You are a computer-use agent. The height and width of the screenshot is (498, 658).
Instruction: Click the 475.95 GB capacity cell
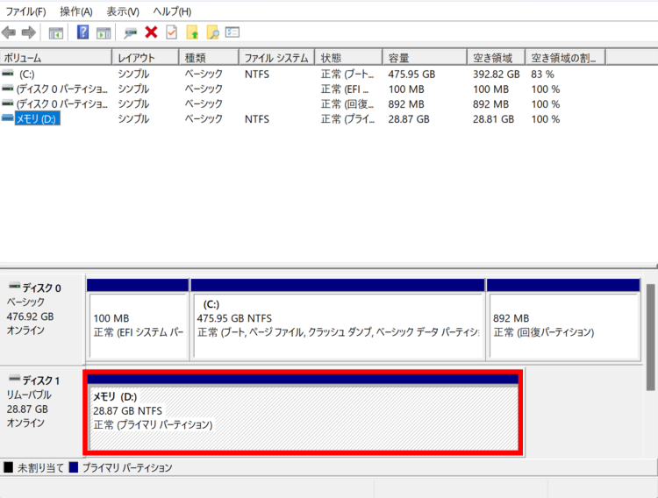coord(411,75)
